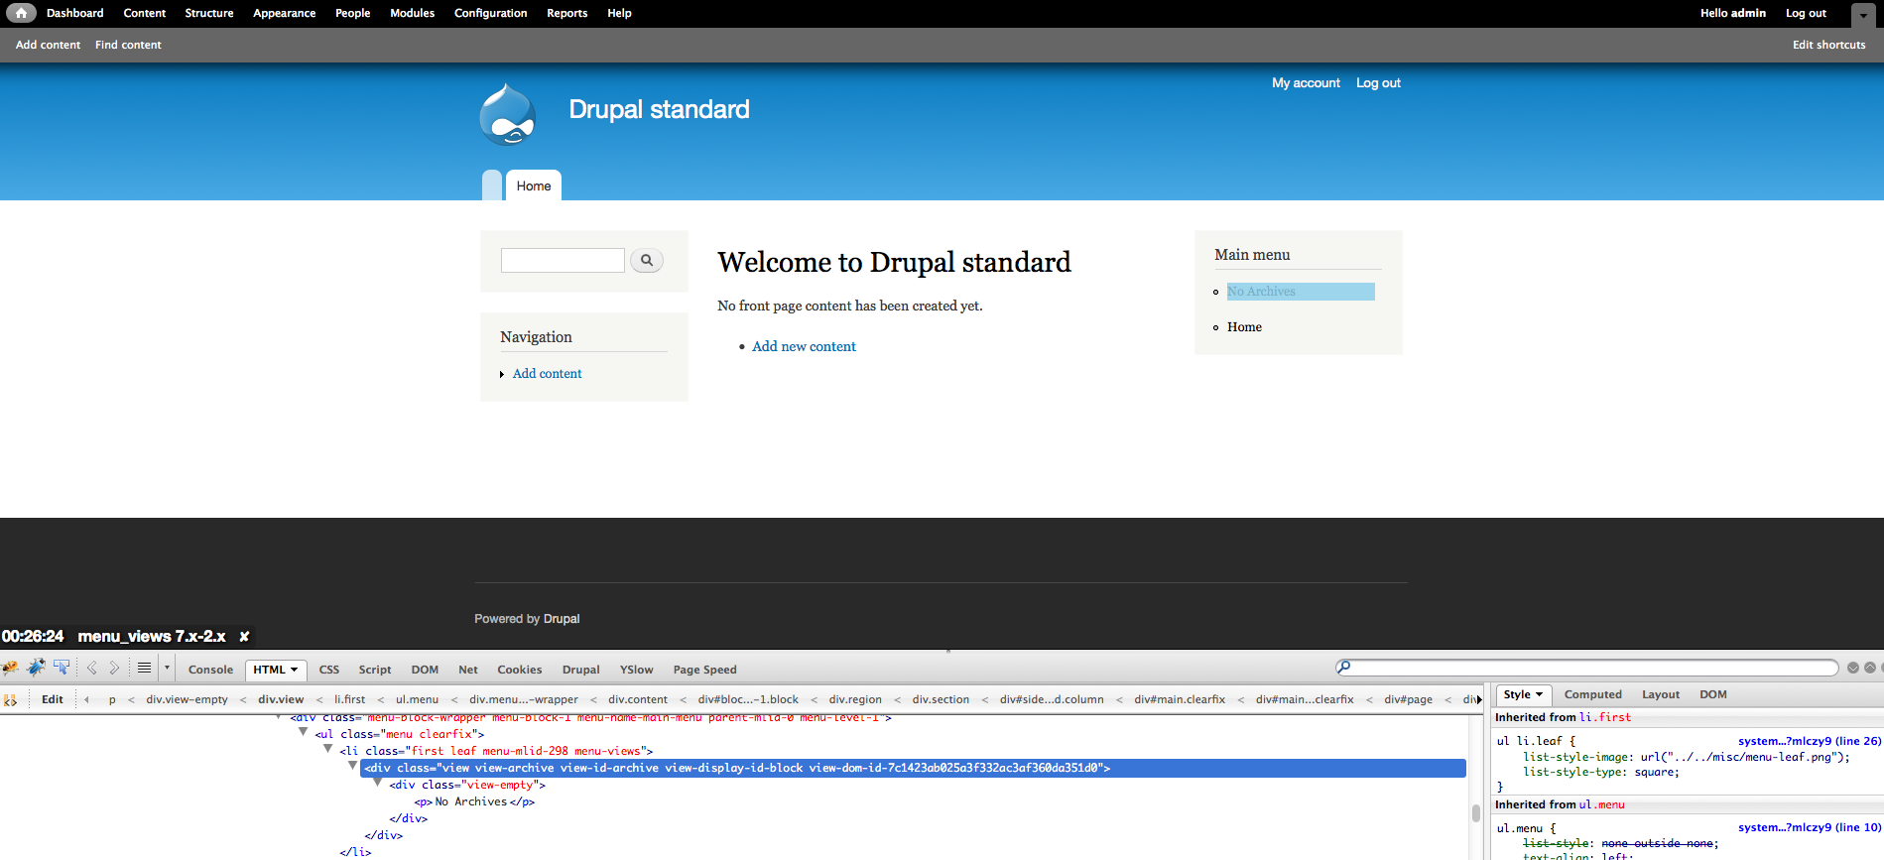Click the site search text field
The width and height of the screenshot is (1884, 860).
563,260
